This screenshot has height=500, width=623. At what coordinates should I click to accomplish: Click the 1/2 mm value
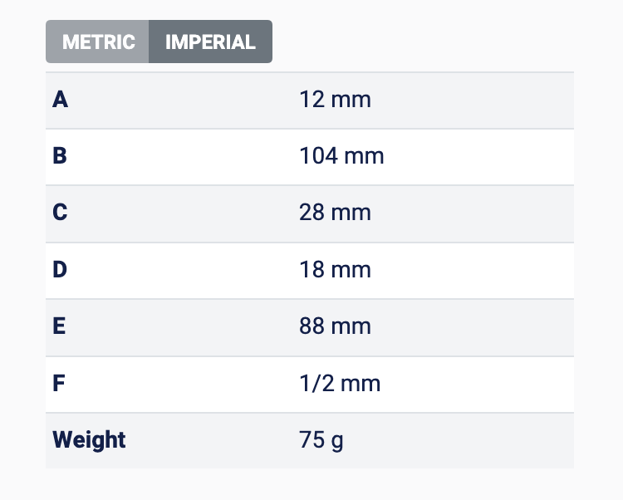pos(340,384)
